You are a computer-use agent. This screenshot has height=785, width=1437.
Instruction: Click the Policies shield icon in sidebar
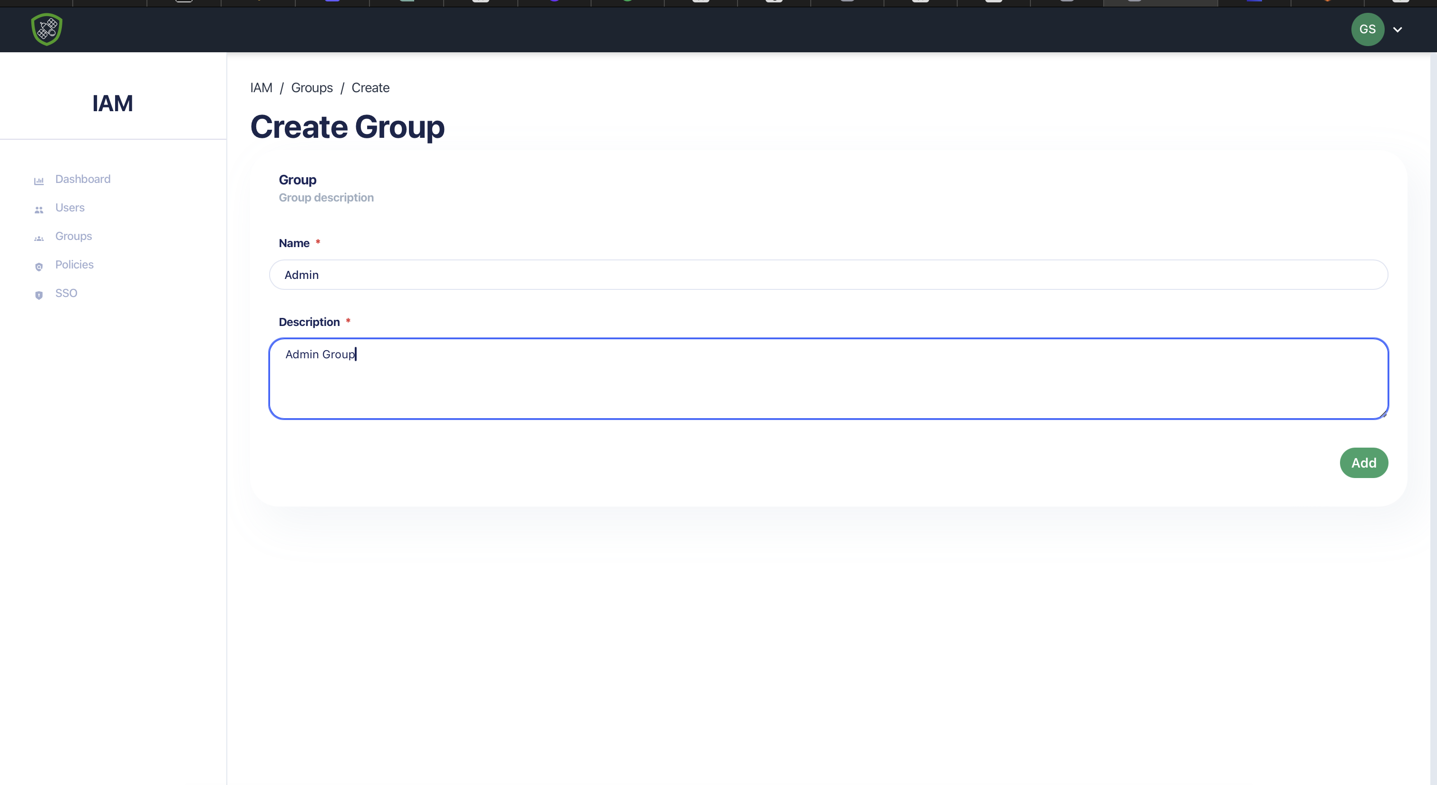[39, 267]
